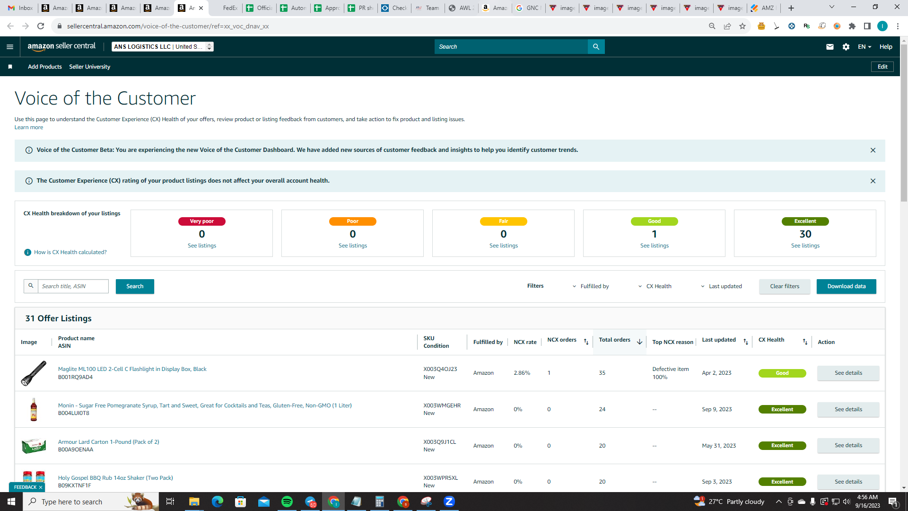The height and width of the screenshot is (511, 908).
Task: See listings under Very poor
Action: 202,246
